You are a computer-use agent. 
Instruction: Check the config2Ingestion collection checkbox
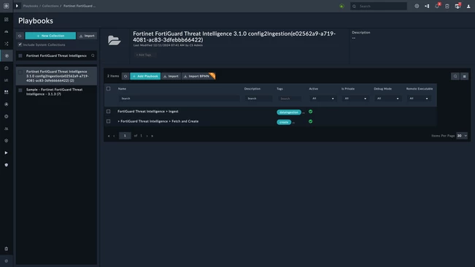click(x=20, y=72)
